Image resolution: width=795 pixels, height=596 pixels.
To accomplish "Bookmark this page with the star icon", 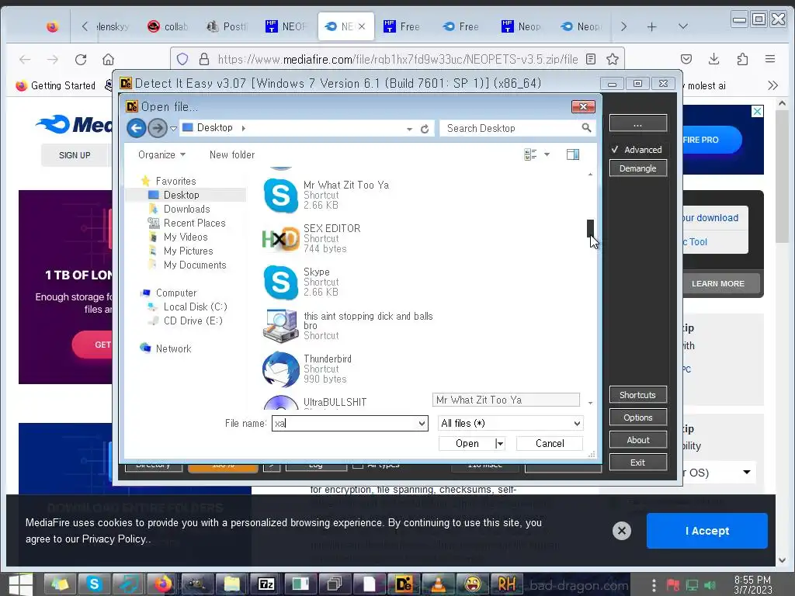I will point(613,59).
